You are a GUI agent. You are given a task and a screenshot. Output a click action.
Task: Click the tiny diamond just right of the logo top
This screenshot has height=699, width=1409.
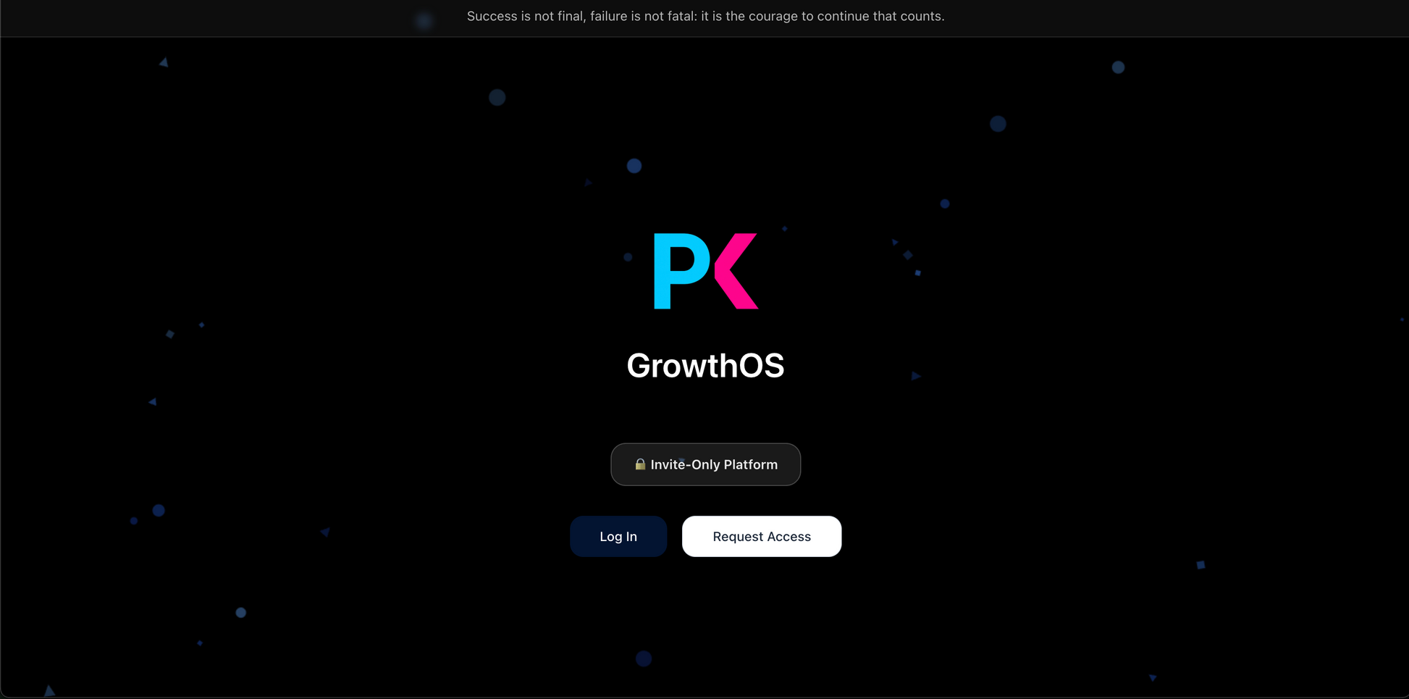(784, 229)
